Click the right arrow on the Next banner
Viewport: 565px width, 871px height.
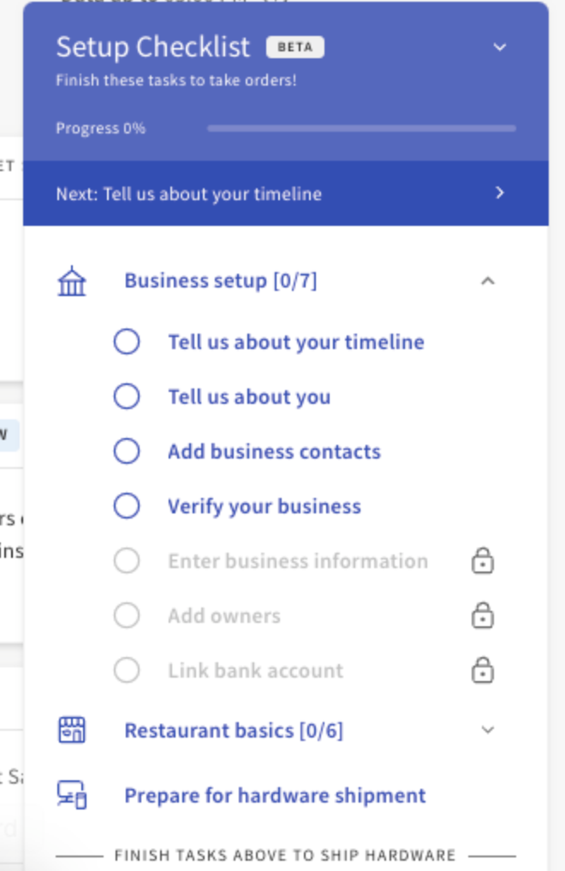click(x=501, y=193)
